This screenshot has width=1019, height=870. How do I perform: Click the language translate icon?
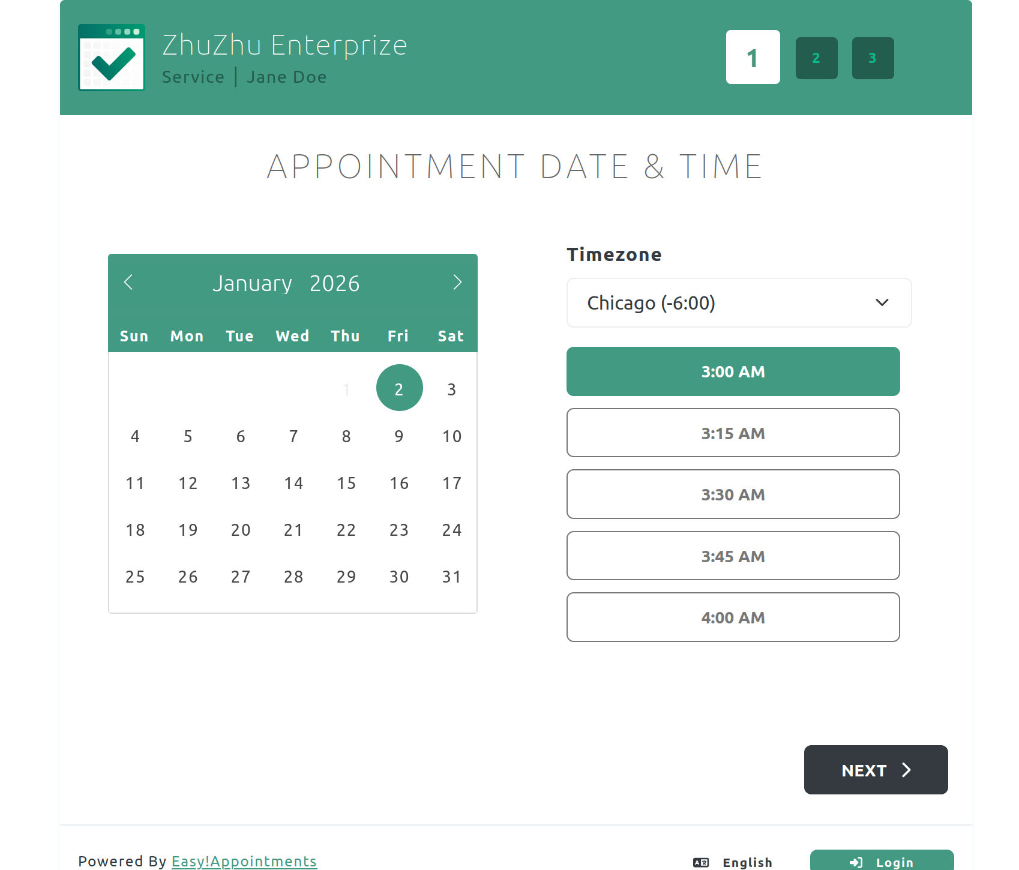(700, 862)
